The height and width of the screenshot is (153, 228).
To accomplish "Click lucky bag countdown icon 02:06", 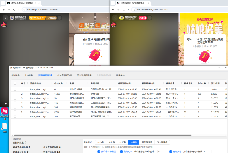I will (x=4, y=25).
